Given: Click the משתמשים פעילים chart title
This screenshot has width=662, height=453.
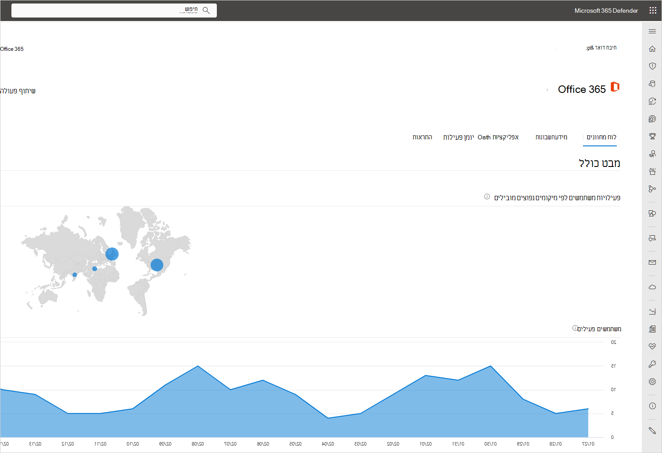Looking at the screenshot, I should 599,329.
